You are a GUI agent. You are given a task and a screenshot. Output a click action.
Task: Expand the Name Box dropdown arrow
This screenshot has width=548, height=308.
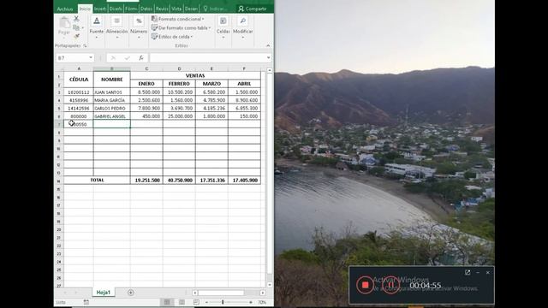(x=91, y=58)
